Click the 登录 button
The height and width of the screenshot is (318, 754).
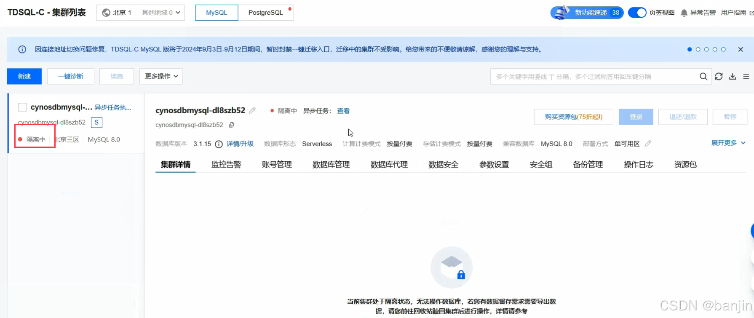coord(636,117)
